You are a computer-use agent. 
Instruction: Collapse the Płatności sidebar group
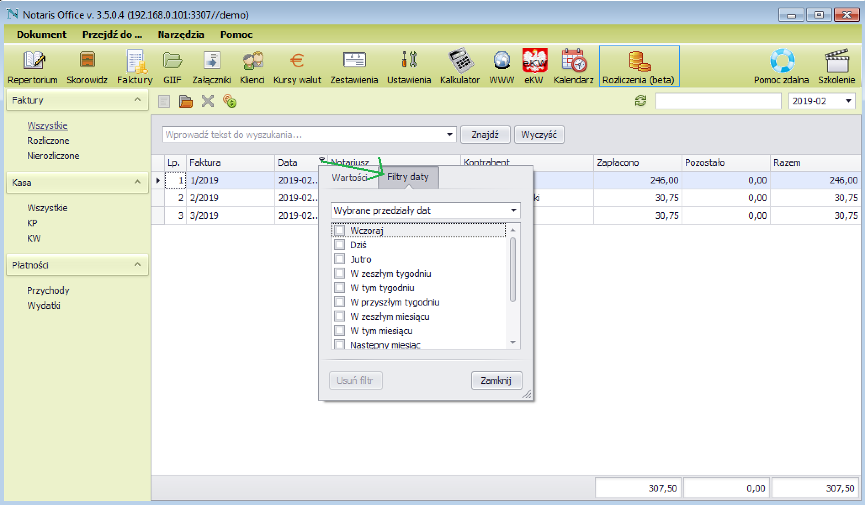(x=137, y=265)
